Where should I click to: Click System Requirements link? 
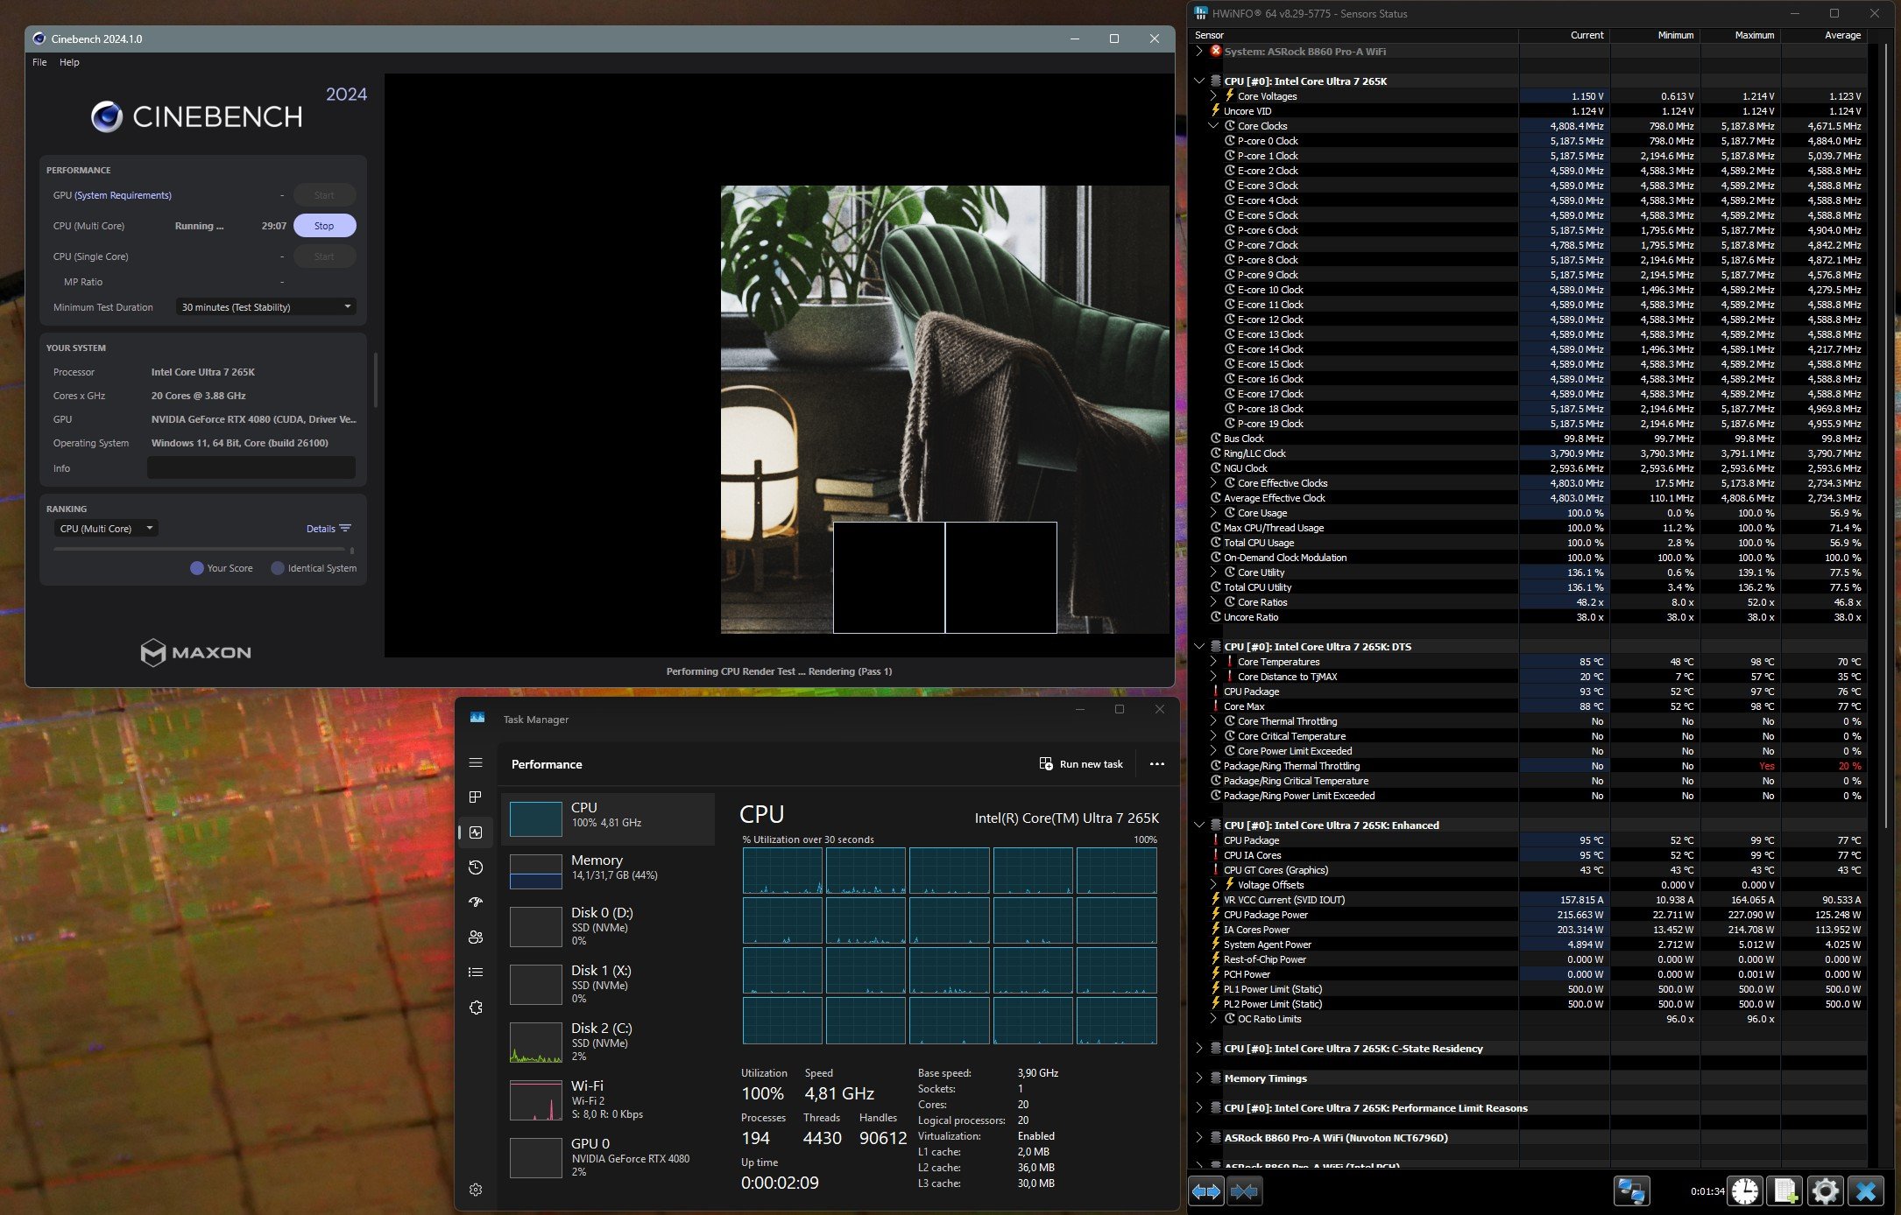pos(123,195)
